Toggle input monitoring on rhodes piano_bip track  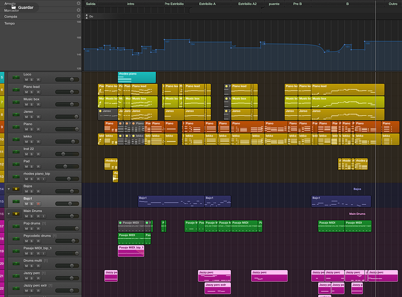click(x=44, y=179)
